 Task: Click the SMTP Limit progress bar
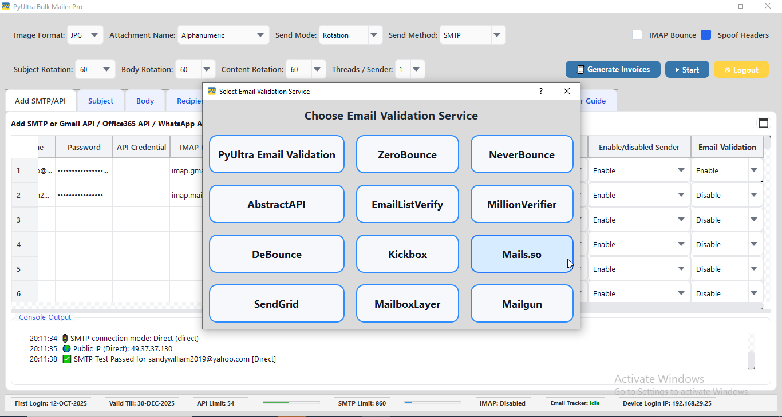432,403
